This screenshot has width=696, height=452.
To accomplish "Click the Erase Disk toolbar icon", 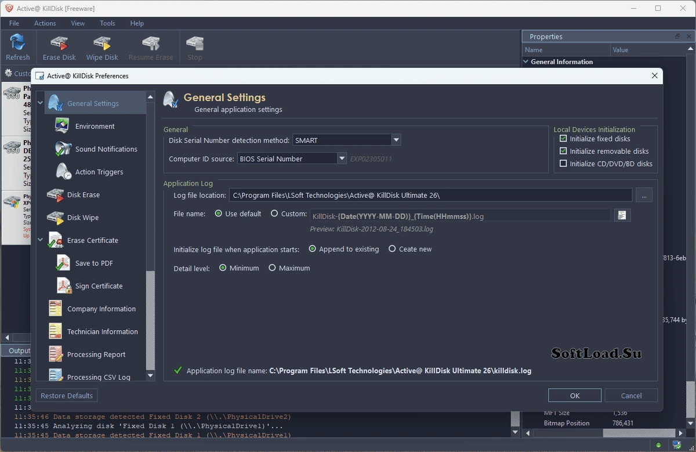I will [59, 43].
